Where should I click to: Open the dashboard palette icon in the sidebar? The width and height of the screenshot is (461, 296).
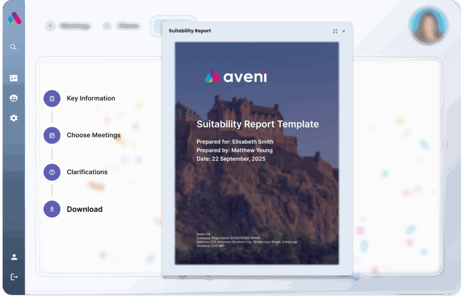click(14, 98)
